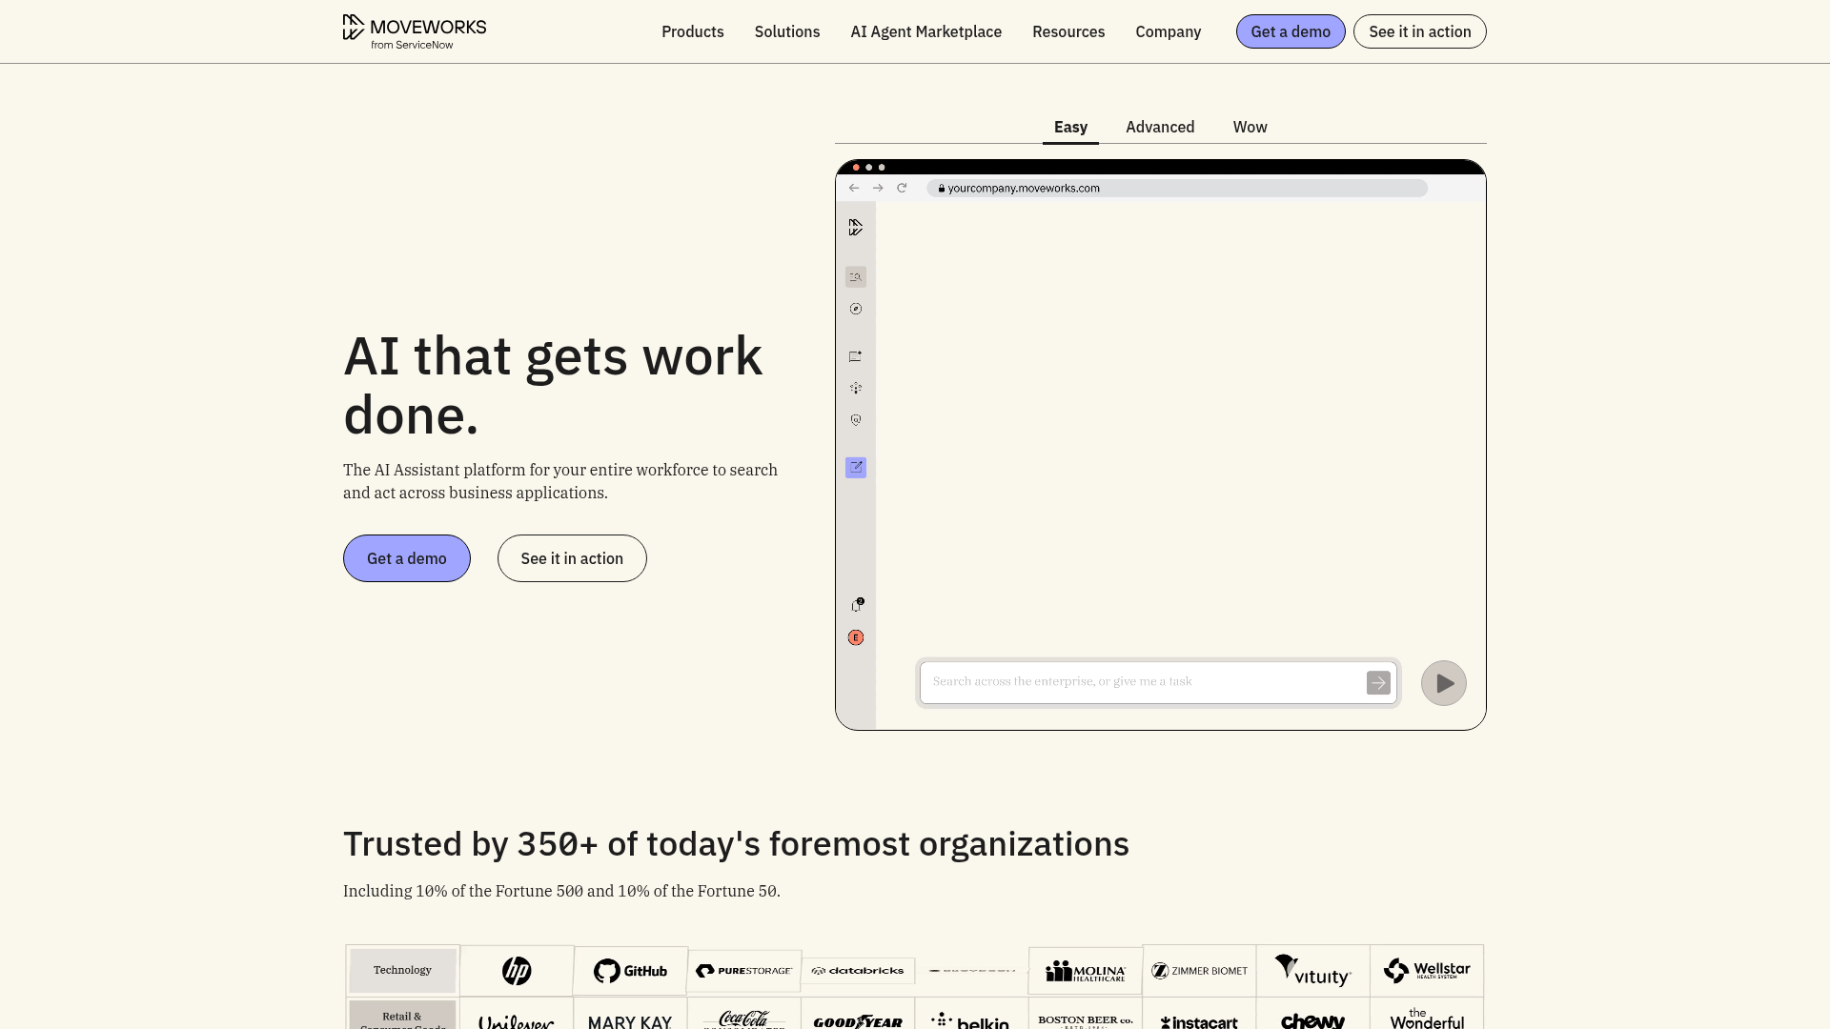Image resolution: width=1830 pixels, height=1029 pixels.
Task: Click the highlighted new chat compose icon
Action: point(856,468)
